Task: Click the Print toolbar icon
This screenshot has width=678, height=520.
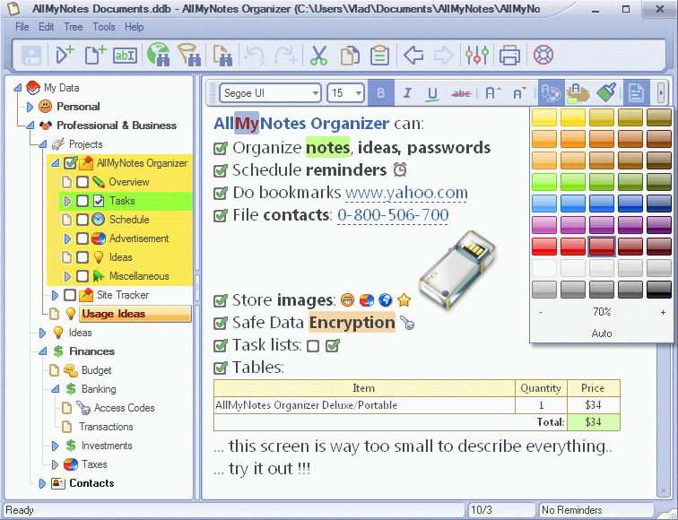Action: [509, 56]
